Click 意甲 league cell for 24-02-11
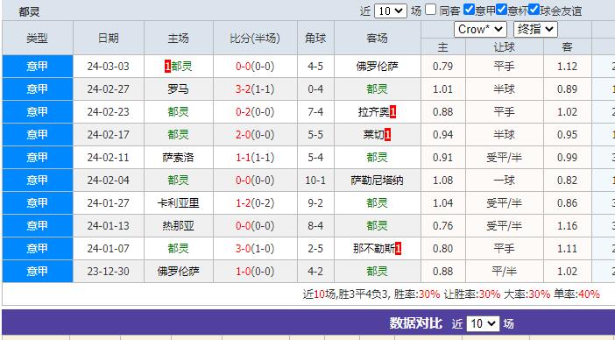 (38, 157)
